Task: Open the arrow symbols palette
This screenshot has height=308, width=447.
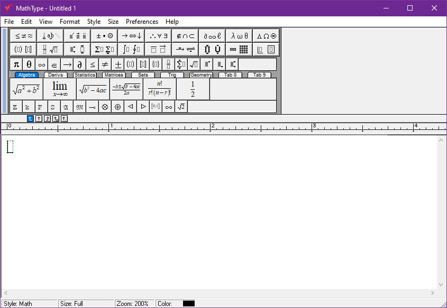Action: [131, 36]
